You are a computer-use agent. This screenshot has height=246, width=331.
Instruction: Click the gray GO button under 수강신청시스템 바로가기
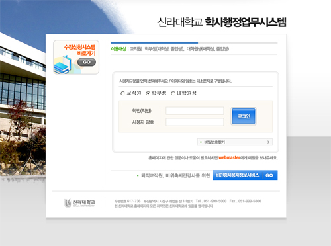[x=87, y=62]
